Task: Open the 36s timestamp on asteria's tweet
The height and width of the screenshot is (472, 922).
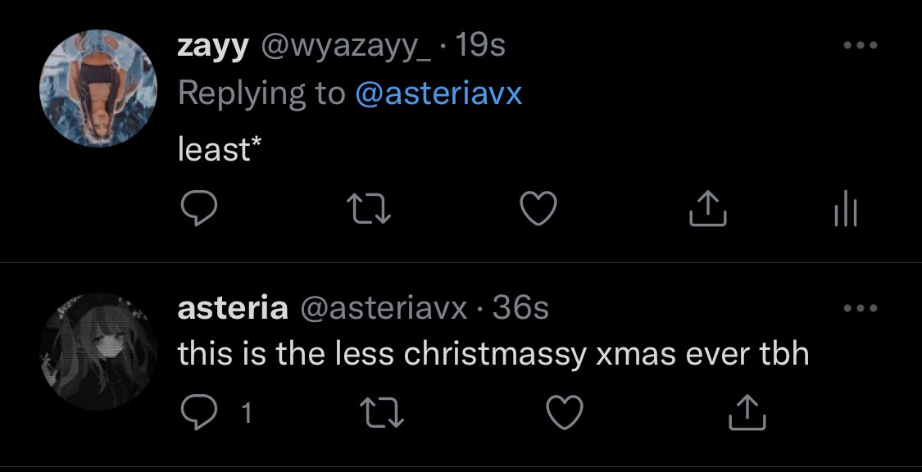Action: tap(520, 309)
